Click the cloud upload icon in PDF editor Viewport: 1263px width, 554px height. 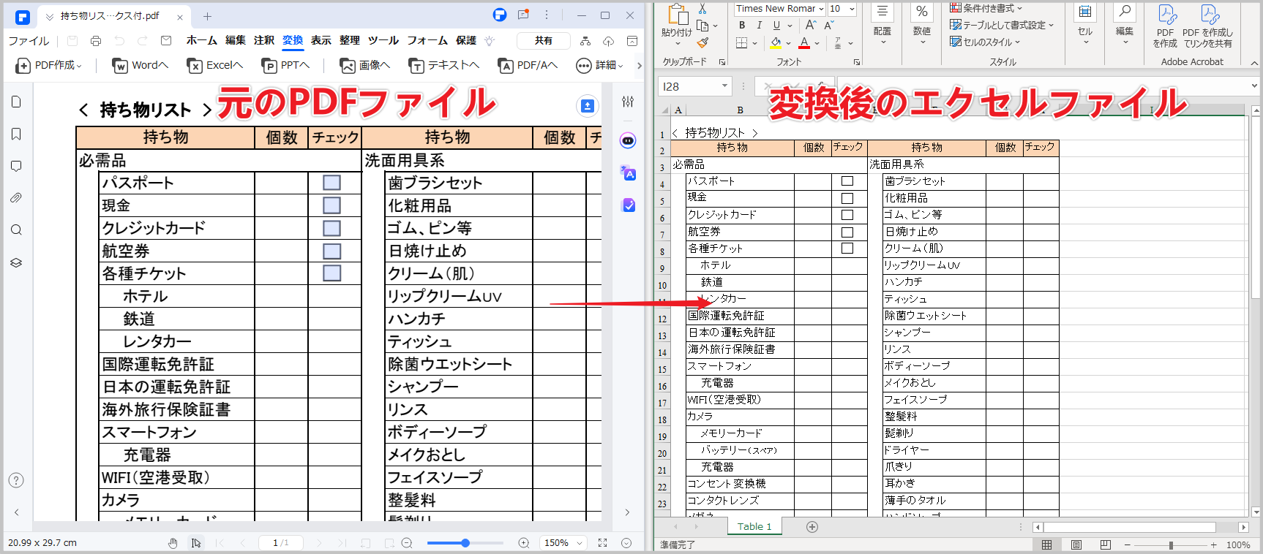608,41
